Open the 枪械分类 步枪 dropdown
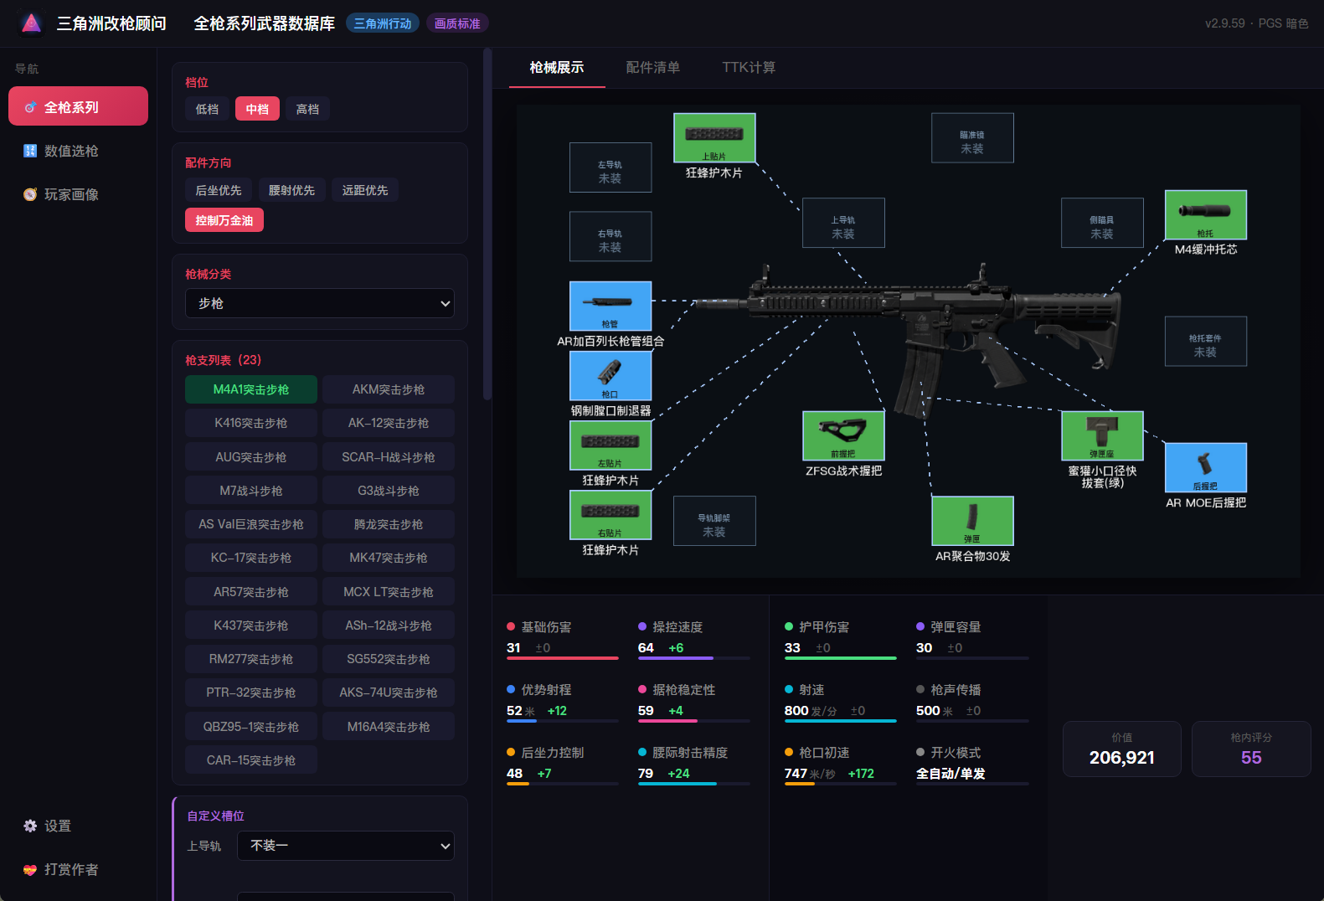Screen dimensions: 1324x901 [x=320, y=303]
